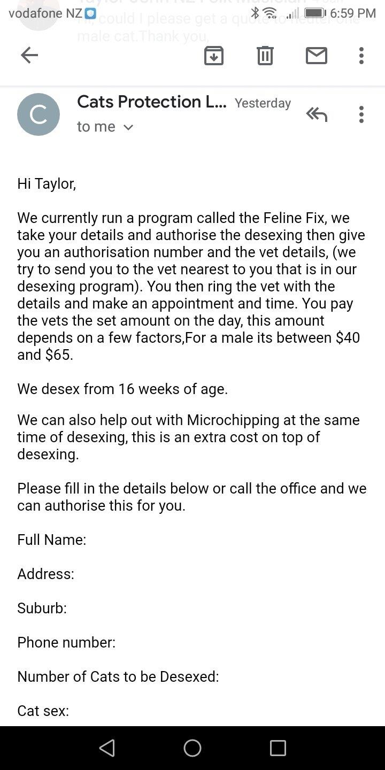The width and height of the screenshot is (385, 770).
Task: Open recent apps square button
Action: point(278,748)
